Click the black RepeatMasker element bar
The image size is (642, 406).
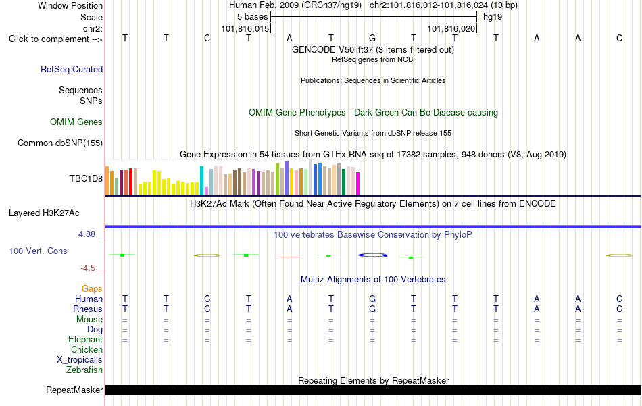pyautogui.click(x=373, y=390)
